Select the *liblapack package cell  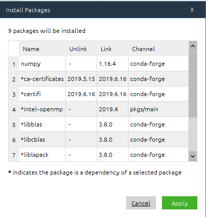[42, 154]
